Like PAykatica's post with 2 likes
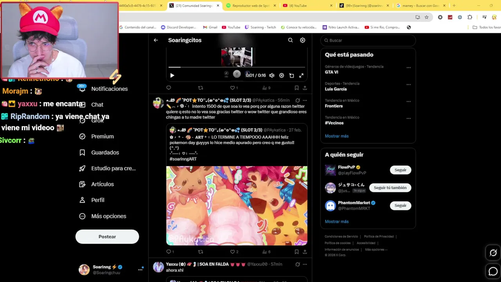Image resolution: width=501 pixels, height=282 pixels. (234, 251)
